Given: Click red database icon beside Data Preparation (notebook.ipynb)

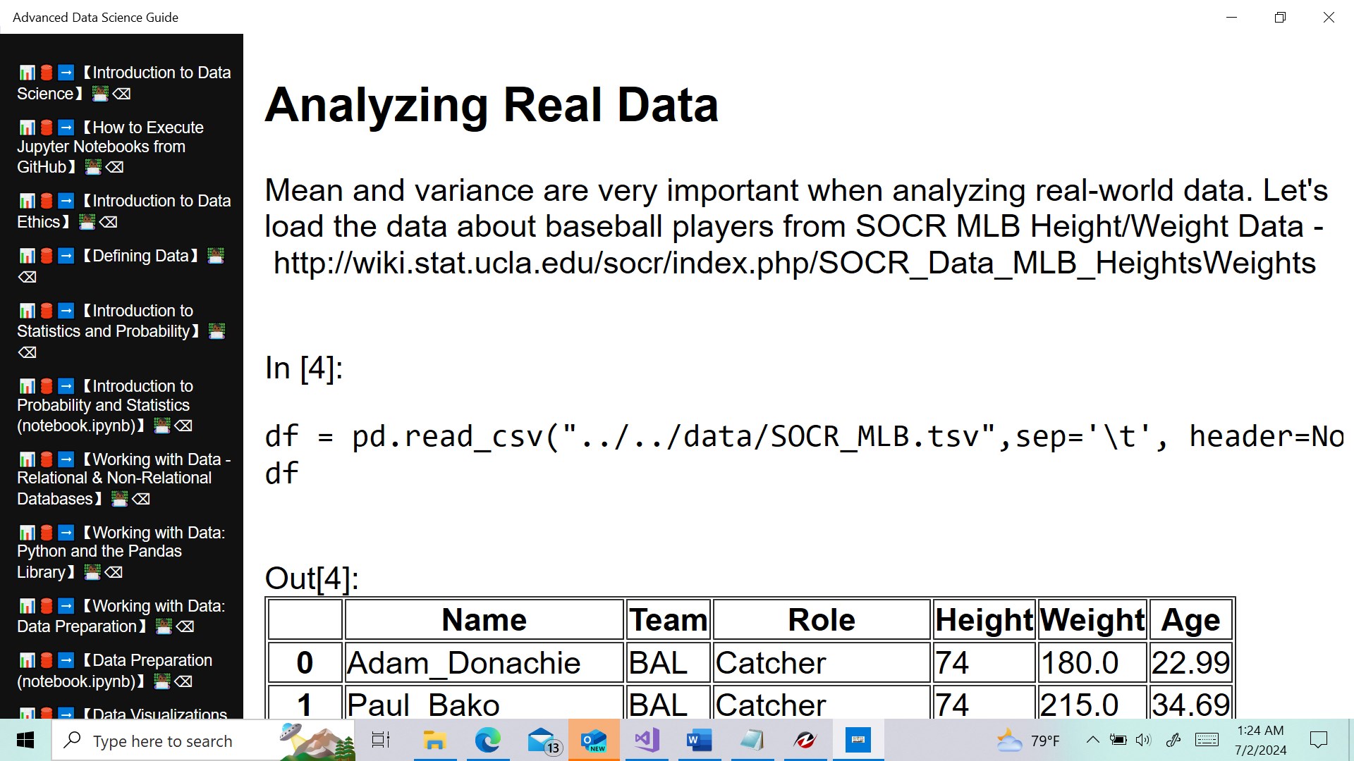Looking at the screenshot, I should pos(47,660).
